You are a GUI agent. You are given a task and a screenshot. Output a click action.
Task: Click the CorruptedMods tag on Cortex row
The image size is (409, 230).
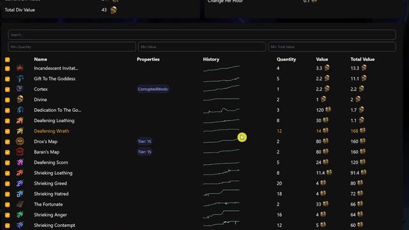[153, 89]
